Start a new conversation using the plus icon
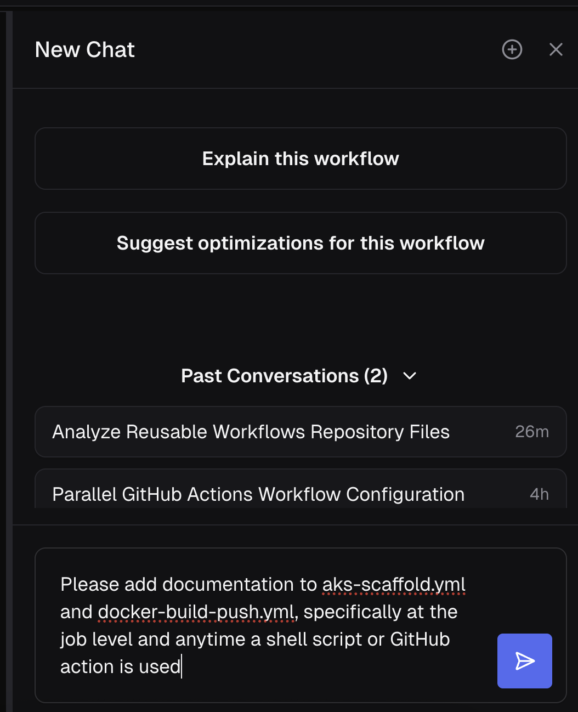Image resolution: width=578 pixels, height=712 pixels. pos(512,49)
